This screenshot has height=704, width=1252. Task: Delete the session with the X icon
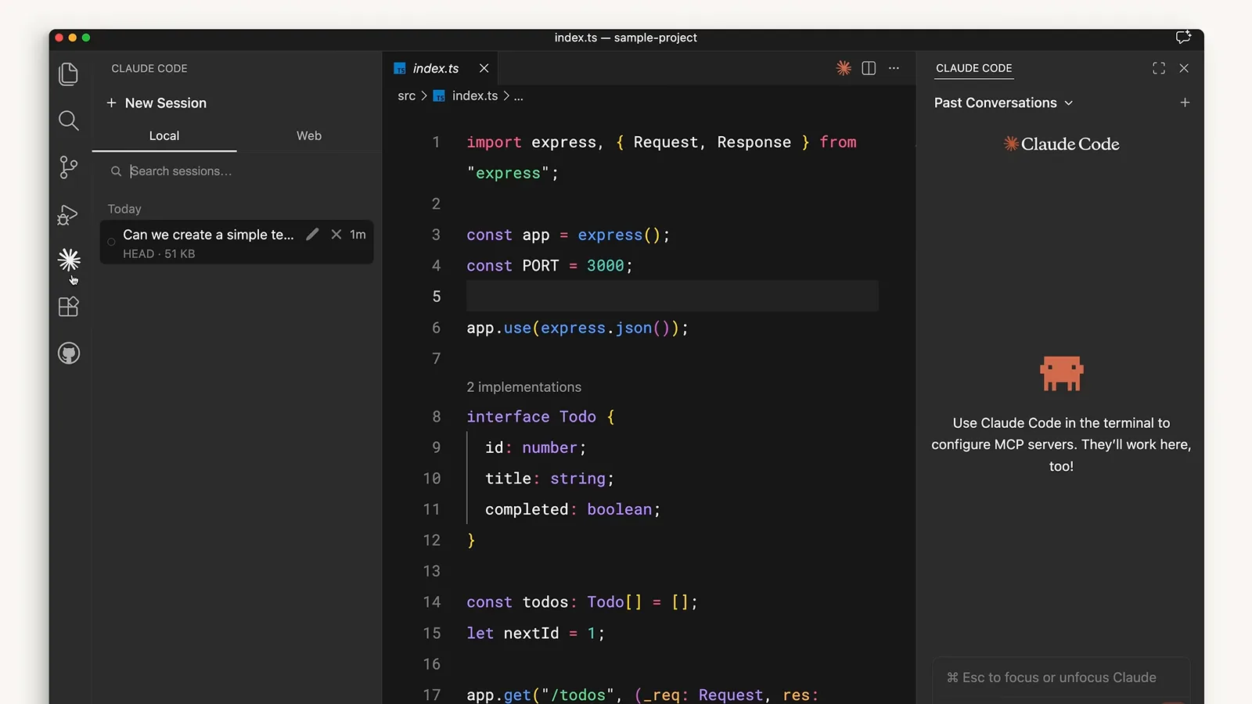click(336, 234)
